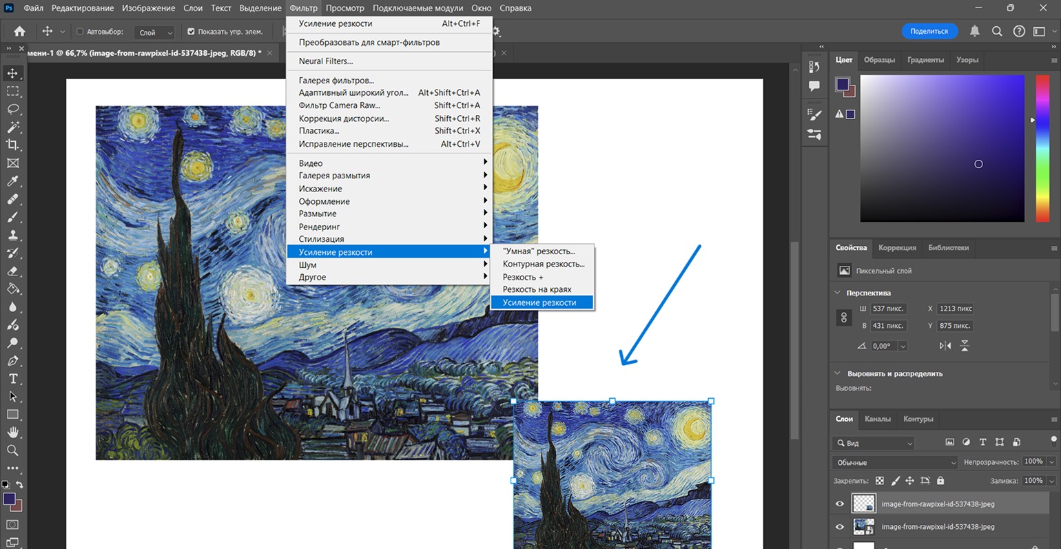Image resolution: width=1061 pixels, height=549 pixels.
Task: Switch to the Градиенты tab
Action: pyautogui.click(x=925, y=60)
